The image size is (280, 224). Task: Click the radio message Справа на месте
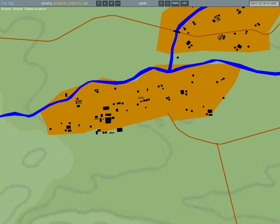click(x=35, y=9)
